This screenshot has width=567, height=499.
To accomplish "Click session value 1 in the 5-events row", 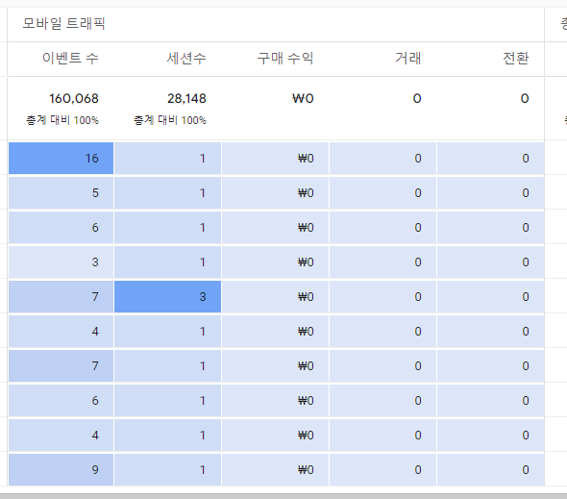I will [x=168, y=193].
